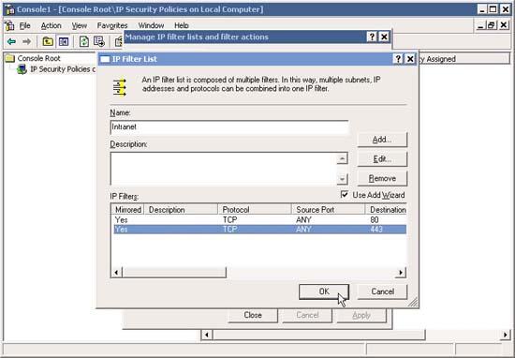Screen dimensions: 515x358
Task: Click the resize grip of IP Filter List dialog
Action: tap(413, 302)
